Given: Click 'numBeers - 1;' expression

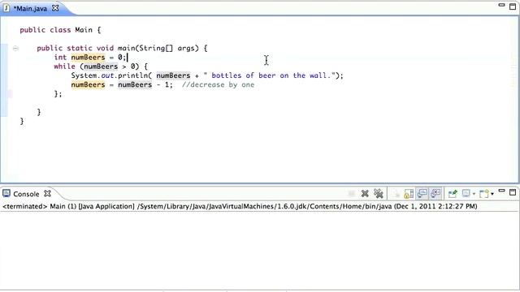Looking at the screenshot, I should (x=145, y=84).
